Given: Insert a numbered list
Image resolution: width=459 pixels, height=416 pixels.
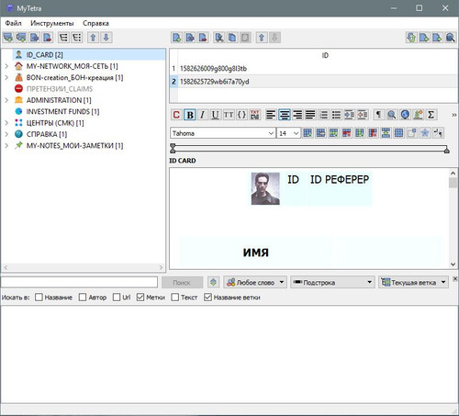Looking at the screenshot, I should click(323, 115).
